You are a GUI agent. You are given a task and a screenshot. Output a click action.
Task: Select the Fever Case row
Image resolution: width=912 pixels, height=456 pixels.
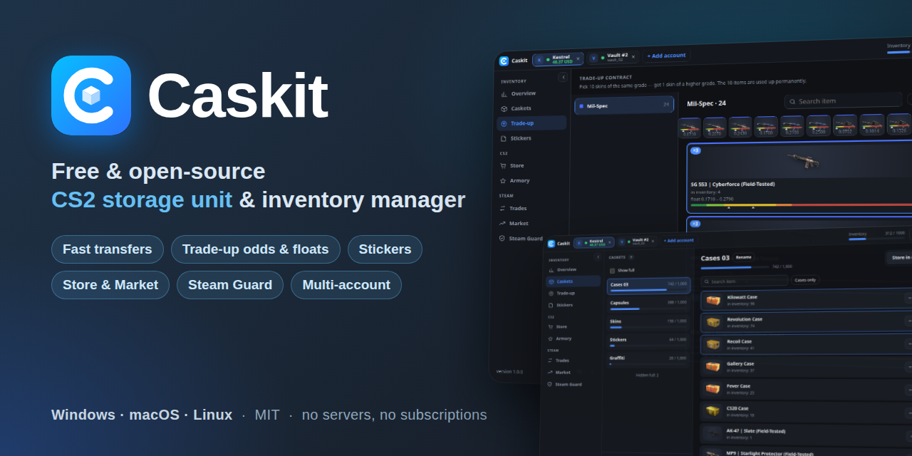807,389
